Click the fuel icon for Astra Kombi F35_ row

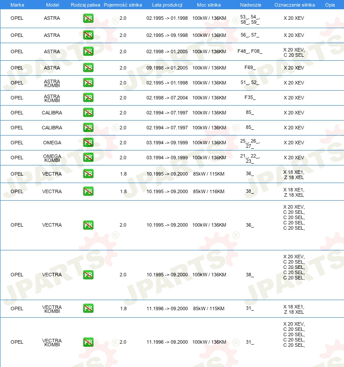click(88, 98)
